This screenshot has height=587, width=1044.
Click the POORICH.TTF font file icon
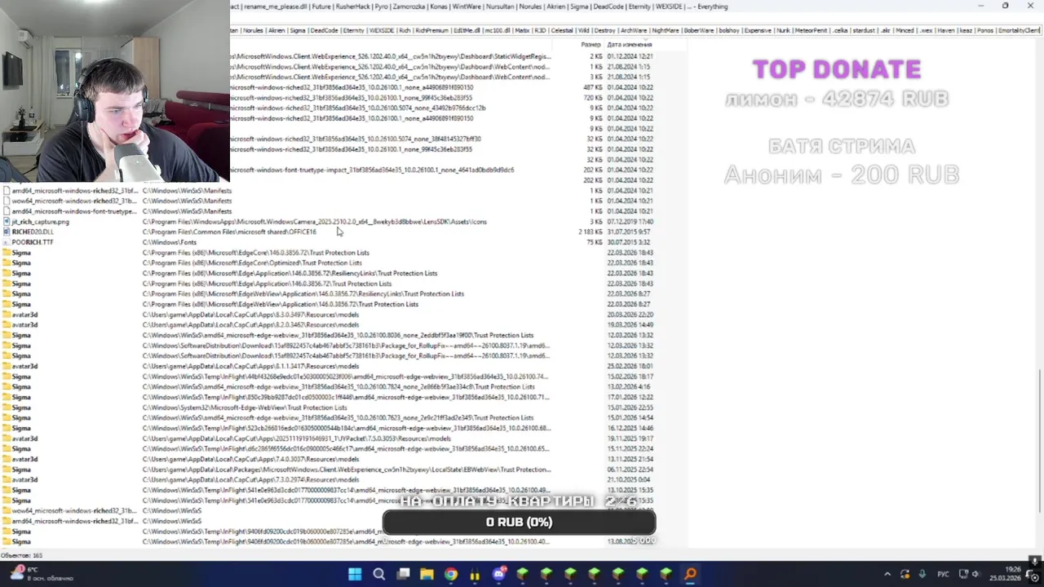7,242
